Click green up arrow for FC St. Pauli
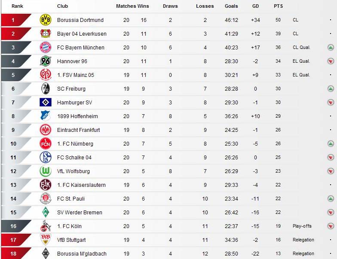This screenshot has height=259, width=337. point(331,198)
